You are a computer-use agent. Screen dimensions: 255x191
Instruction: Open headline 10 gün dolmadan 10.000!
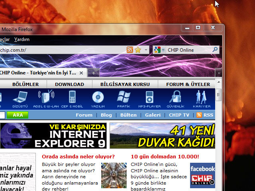click(165, 156)
